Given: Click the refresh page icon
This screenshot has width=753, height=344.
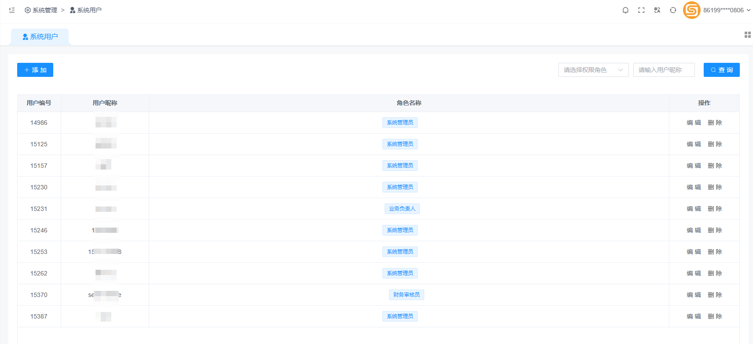Looking at the screenshot, I should coord(673,10).
